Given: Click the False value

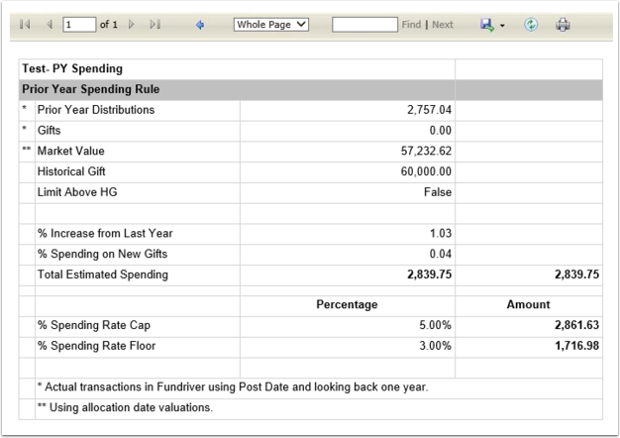Looking at the screenshot, I should (438, 192).
